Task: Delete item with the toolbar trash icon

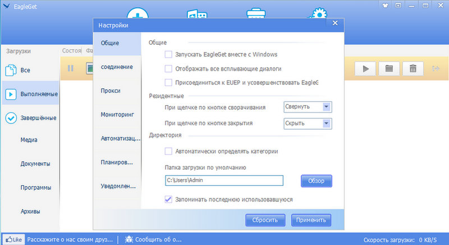Action: pyautogui.click(x=413, y=69)
